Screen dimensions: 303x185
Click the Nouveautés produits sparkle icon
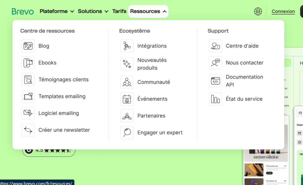(127, 64)
